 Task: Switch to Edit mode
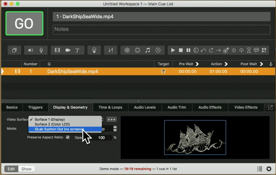coord(11,169)
